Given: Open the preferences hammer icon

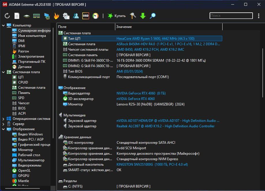Looking at the screenshot, I should (133, 16).
